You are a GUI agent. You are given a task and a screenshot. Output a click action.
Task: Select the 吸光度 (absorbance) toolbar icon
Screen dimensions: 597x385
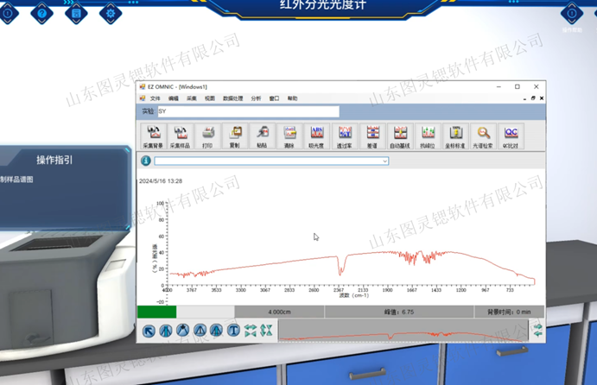click(x=317, y=136)
